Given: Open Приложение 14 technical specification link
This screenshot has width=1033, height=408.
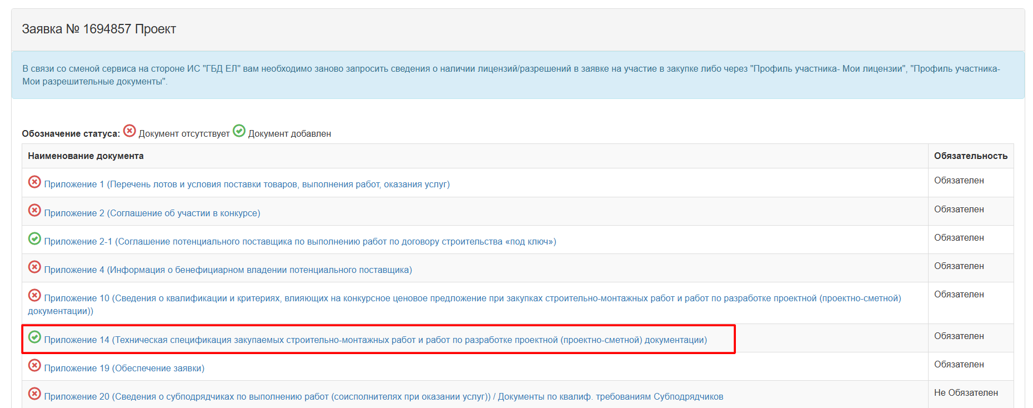Looking at the screenshot, I should (x=375, y=340).
